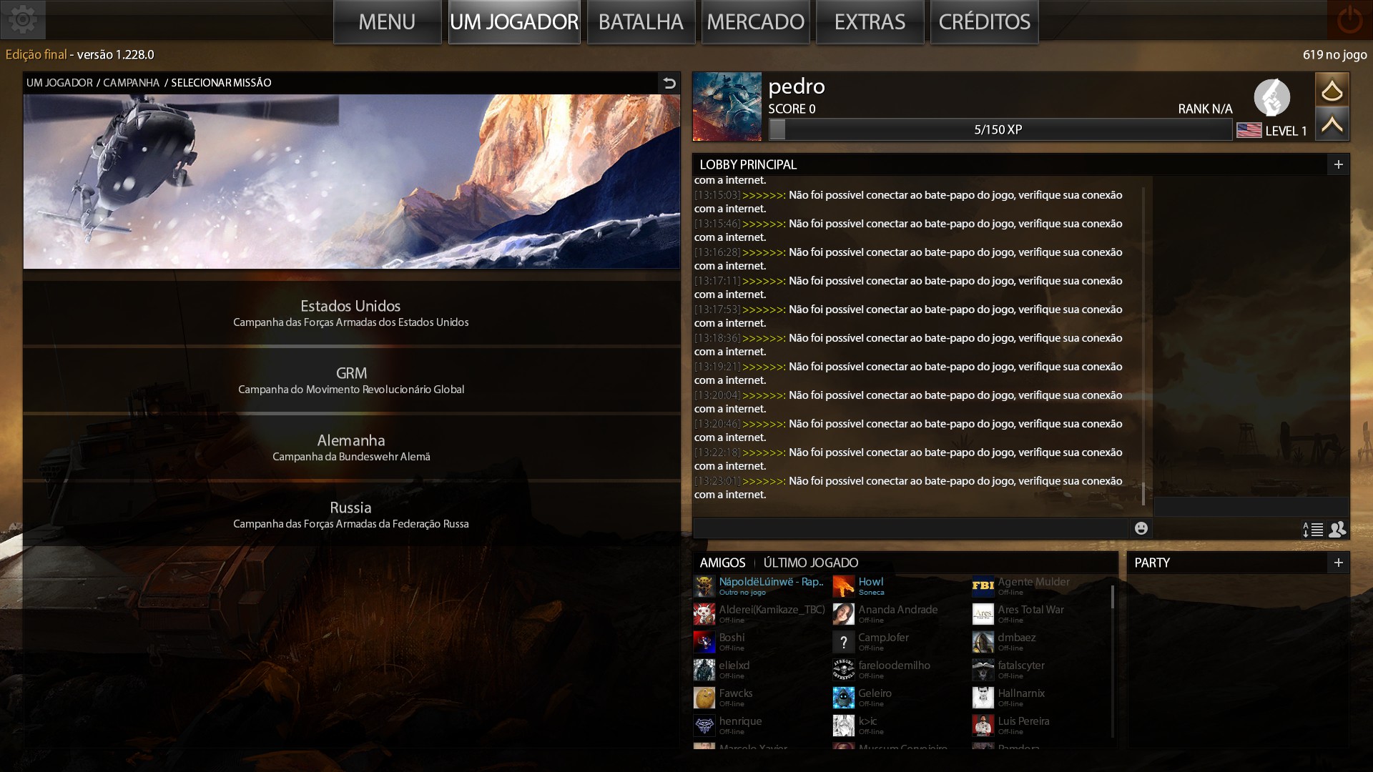Select the Alemanha campaign
Viewport: 1373px width, 772px height.
[x=351, y=447]
